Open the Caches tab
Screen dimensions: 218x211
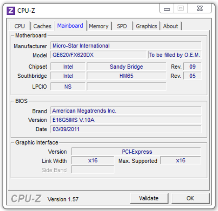(42, 26)
